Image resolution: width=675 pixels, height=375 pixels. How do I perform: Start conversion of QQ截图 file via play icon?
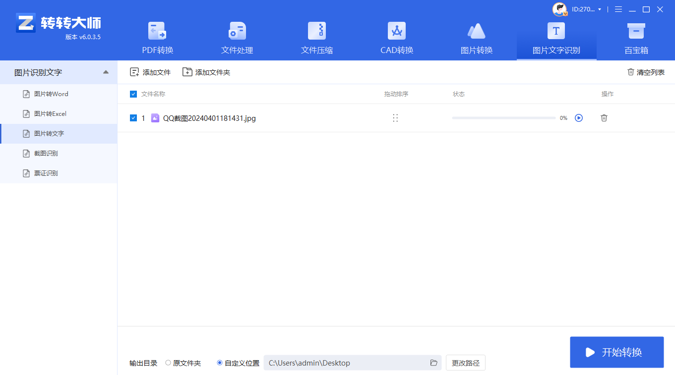[579, 118]
